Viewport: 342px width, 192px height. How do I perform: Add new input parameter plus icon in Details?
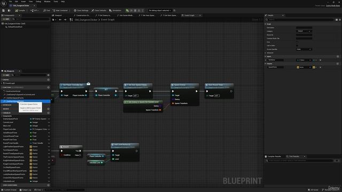coord(338,57)
